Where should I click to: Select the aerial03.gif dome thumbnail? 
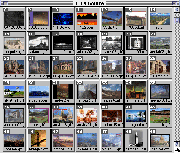161,43
